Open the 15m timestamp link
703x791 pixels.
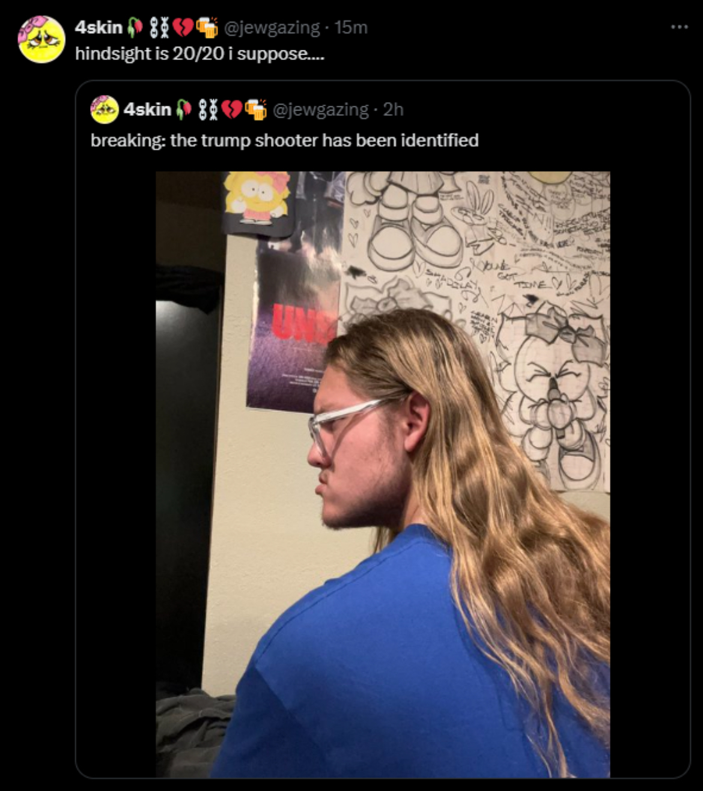351,27
